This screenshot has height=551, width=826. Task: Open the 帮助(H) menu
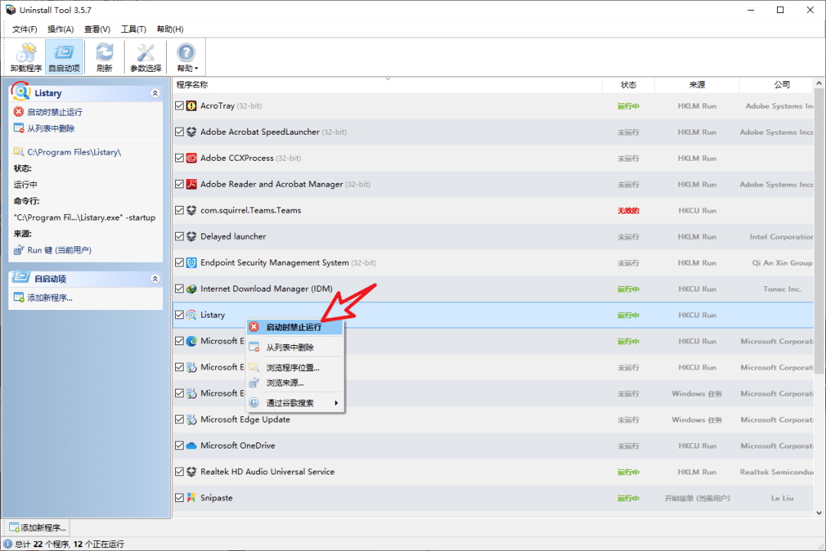point(170,29)
